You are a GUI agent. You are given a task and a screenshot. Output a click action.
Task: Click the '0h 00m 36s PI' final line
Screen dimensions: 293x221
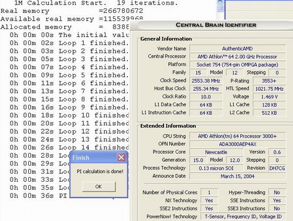coord(38,195)
